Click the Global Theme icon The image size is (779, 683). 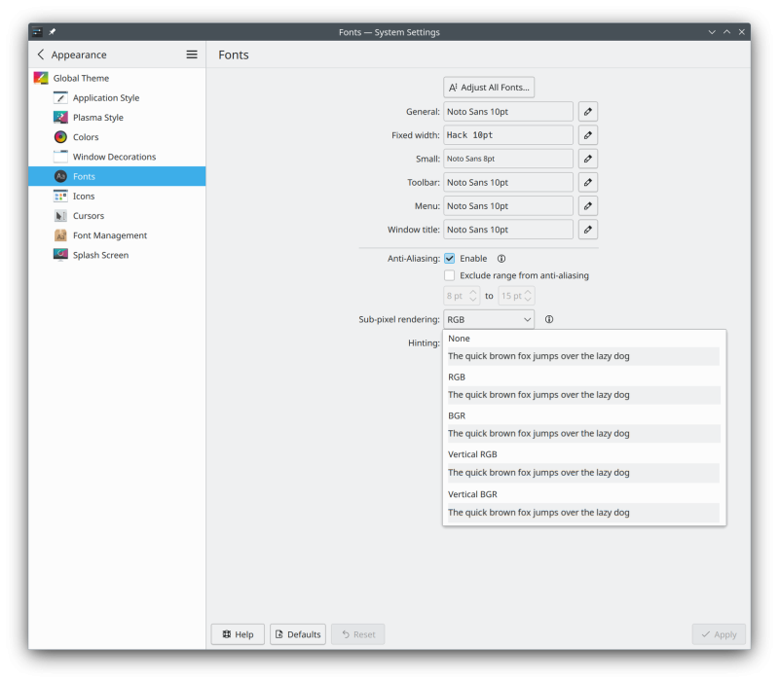(x=41, y=78)
